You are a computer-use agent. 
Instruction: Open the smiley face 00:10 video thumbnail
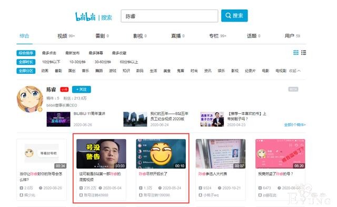[161, 154]
